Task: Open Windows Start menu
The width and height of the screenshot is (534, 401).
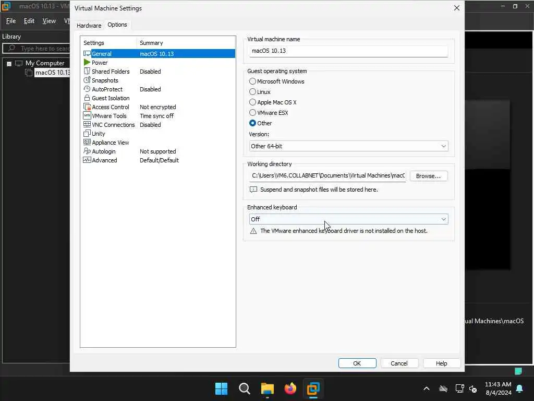Action: 221,388
